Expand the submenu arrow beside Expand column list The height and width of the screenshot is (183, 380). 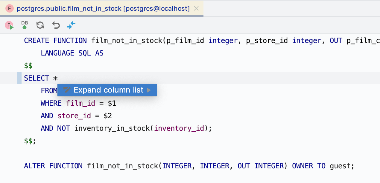pos(149,90)
